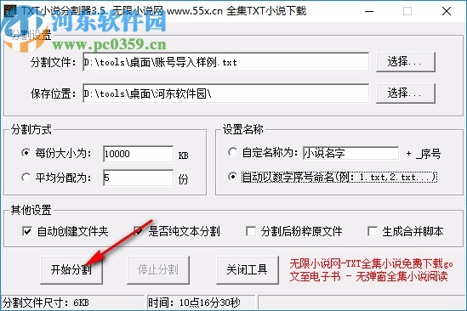Toggle the 自动创建文件夹 checkbox

27,231
